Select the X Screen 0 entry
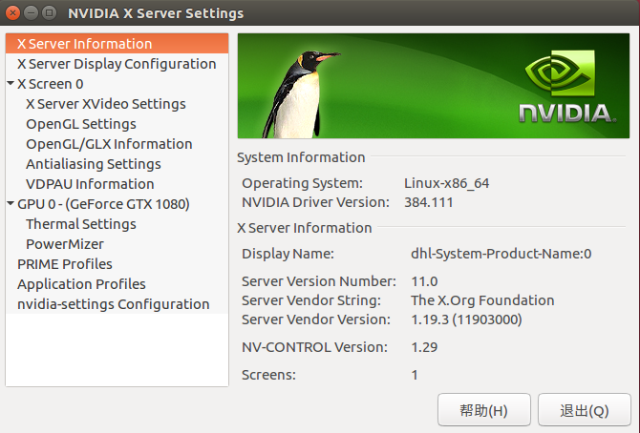 [51, 84]
